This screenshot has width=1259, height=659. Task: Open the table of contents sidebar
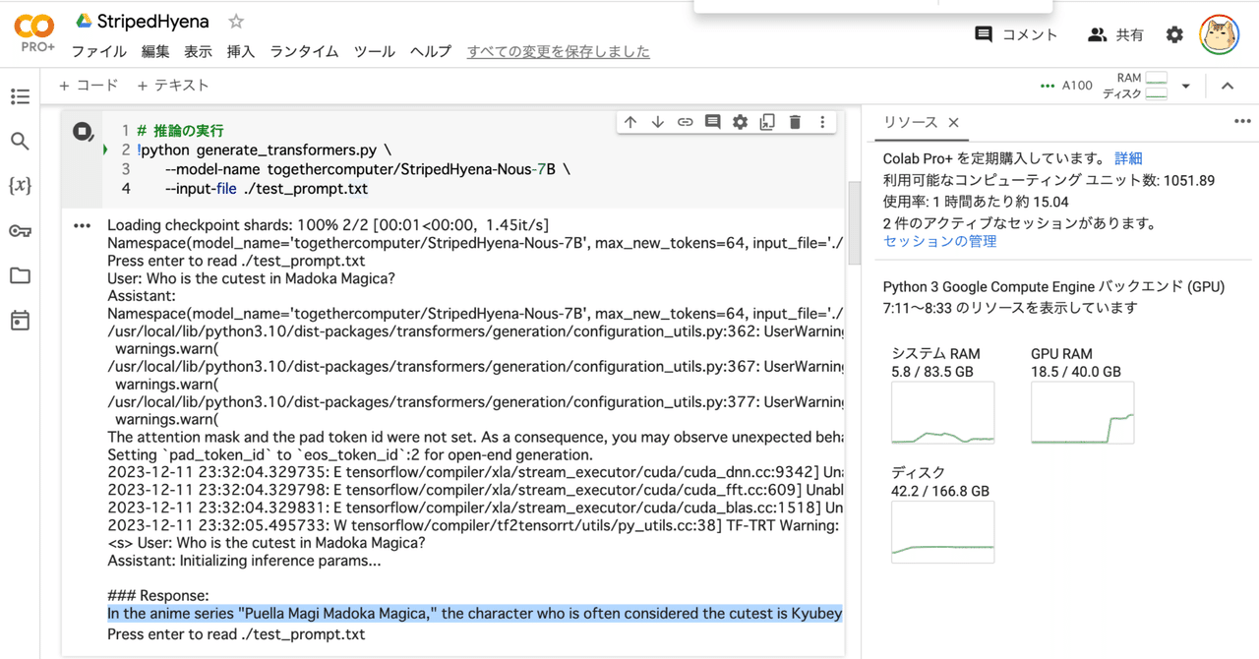coord(20,96)
